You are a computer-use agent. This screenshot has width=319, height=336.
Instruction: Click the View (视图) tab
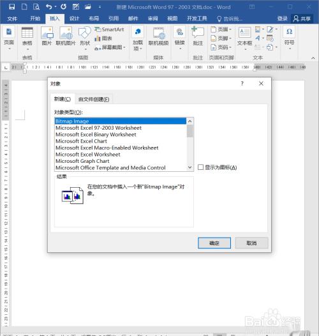[x=172, y=19]
